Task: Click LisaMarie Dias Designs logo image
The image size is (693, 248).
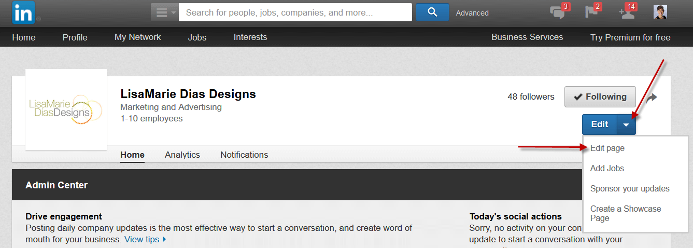Action: click(66, 109)
